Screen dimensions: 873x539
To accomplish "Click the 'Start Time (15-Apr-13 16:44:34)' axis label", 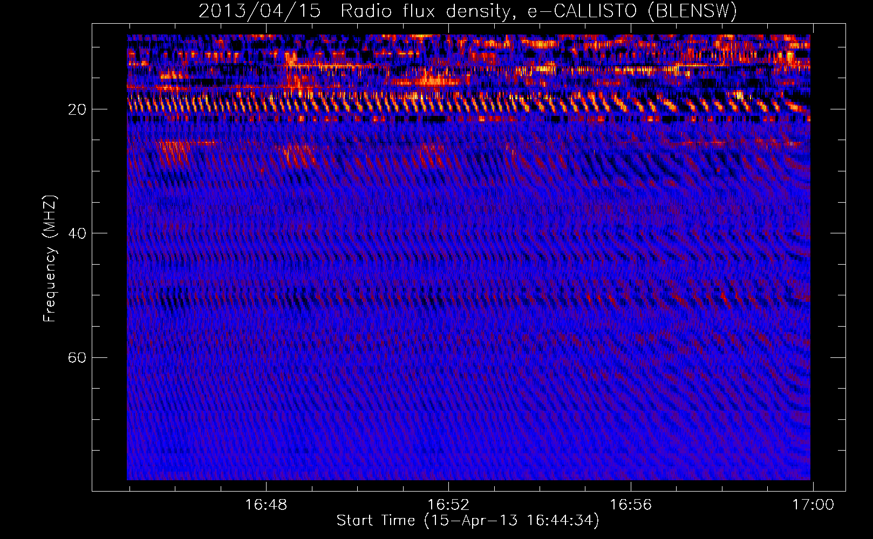I will 468,521.
